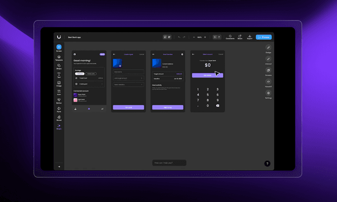Toggle the first view-mode button in toolbar

(x=165, y=37)
